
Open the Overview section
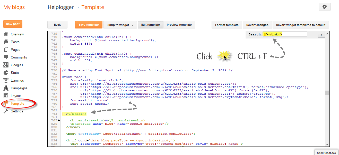click(17, 34)
